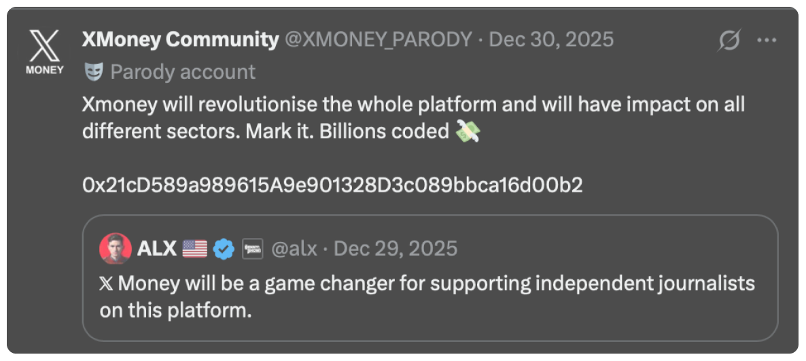The width and height of the screenshot is (806, 361).
Task: Click the 𝕏 symbol in the quoted text
Action: pyautogui.click(x=107, y=283)
